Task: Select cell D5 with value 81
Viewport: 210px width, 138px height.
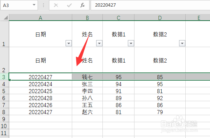Action: click(160, 91)
